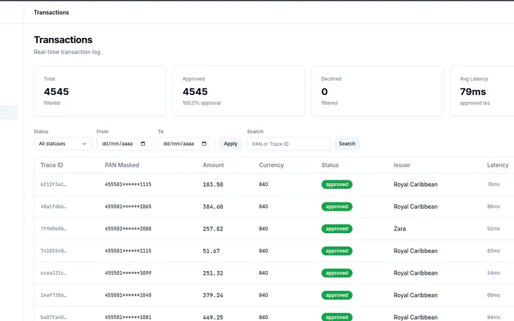The height and width of the screenshot is (321, 514).
Task: Open the From date calendar picker icon
Action: pos(143,144)
